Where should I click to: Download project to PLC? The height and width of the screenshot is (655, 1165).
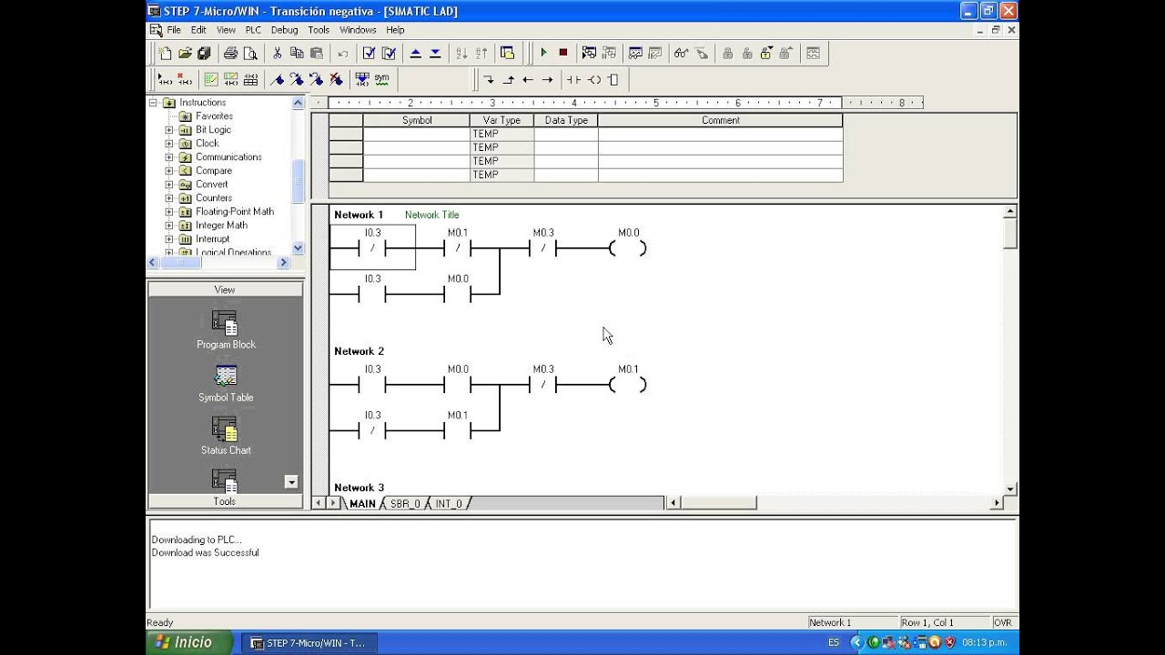[x=435, y=53]
